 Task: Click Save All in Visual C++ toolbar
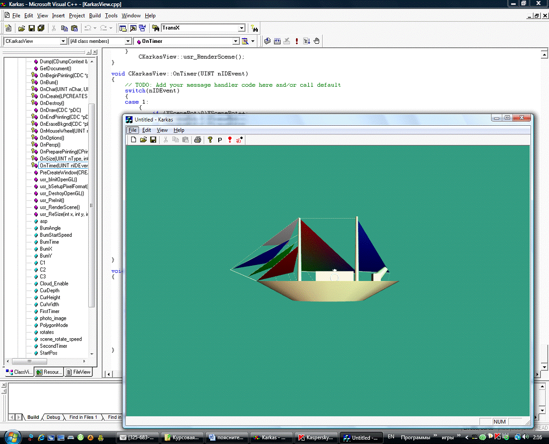41,28
